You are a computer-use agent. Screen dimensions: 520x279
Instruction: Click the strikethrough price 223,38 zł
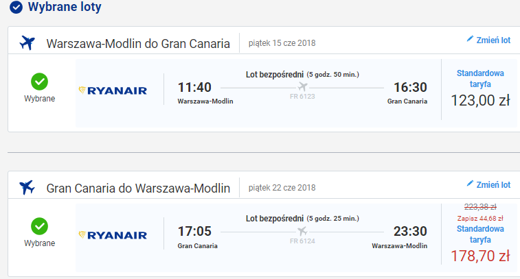480,207
